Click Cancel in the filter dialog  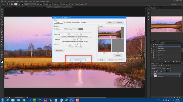(111, 60)
